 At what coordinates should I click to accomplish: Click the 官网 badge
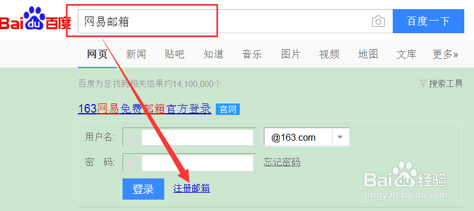point(228,109)
